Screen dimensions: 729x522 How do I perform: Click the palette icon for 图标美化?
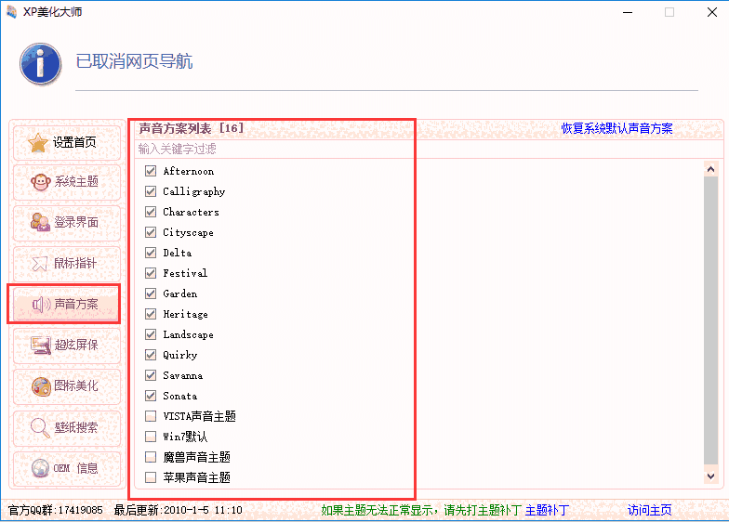click(41, 386)
